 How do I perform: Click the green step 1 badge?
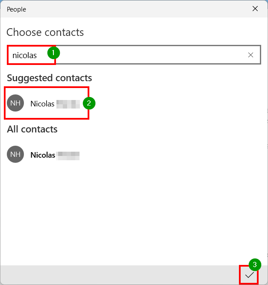[x=53, y=53]
